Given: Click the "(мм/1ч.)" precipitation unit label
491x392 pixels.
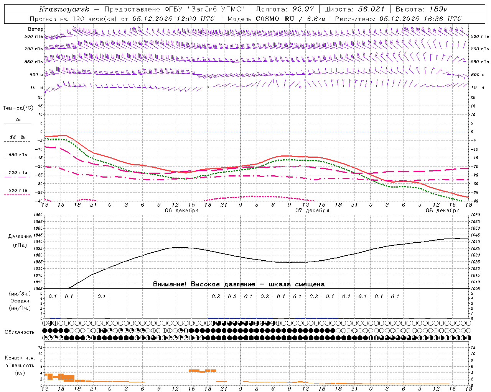Looking at the screenshot, I should [20, 308].
